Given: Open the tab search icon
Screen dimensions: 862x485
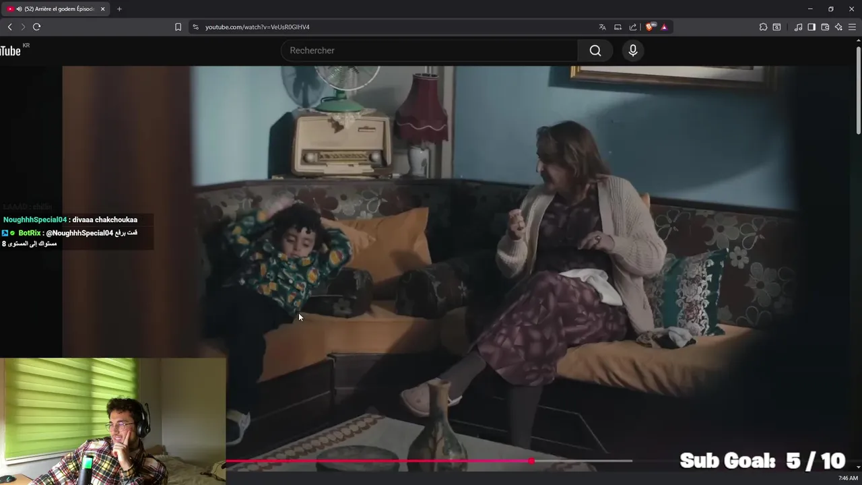Looking at the screenshot, I should coord(776,27).
